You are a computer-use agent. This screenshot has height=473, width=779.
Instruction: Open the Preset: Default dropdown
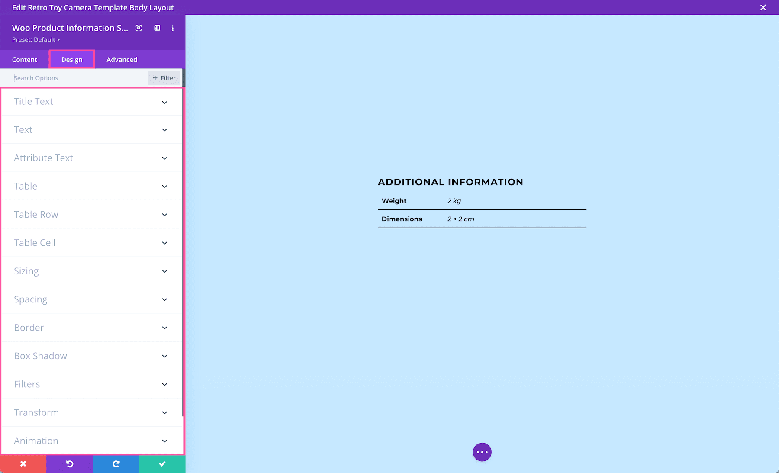[x=36, y=39]
